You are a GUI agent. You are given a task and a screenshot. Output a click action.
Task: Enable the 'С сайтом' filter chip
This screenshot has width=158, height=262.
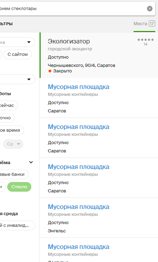[x=18, y=54]
